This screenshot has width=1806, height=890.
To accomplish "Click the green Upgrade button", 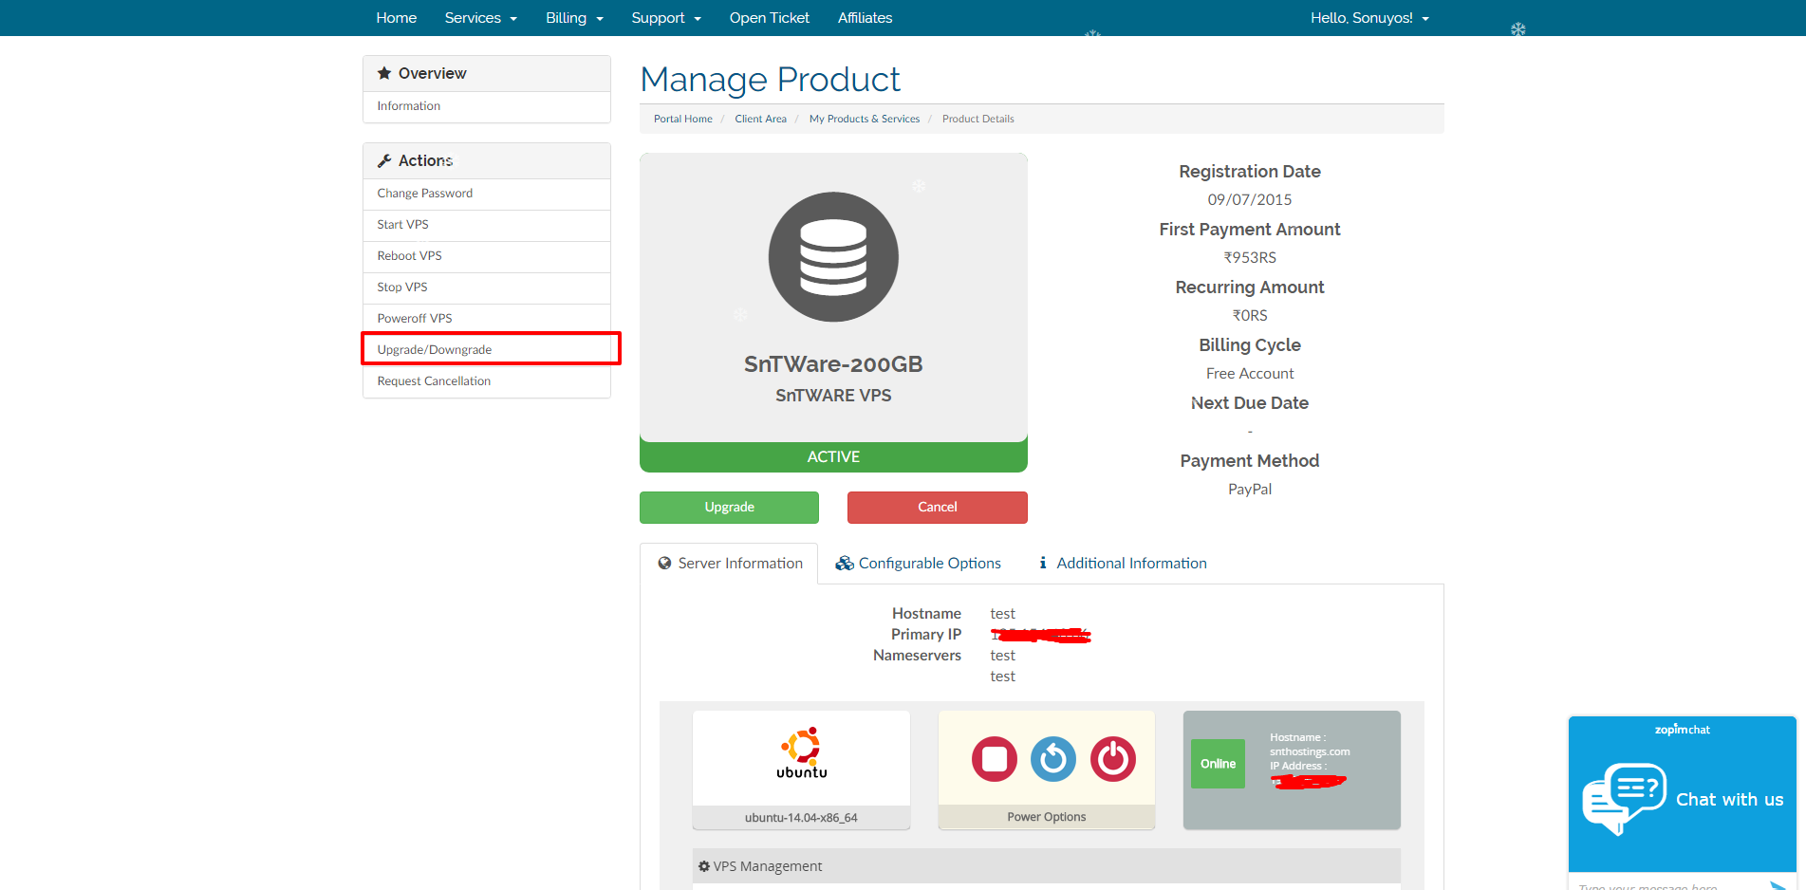I will 729,508.
